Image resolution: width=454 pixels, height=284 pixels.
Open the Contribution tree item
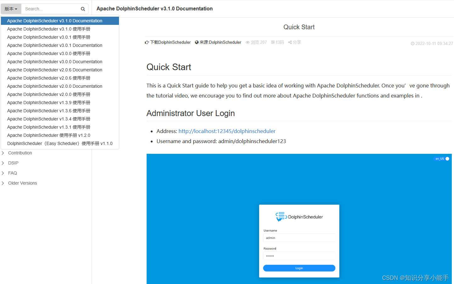[20, 153]
